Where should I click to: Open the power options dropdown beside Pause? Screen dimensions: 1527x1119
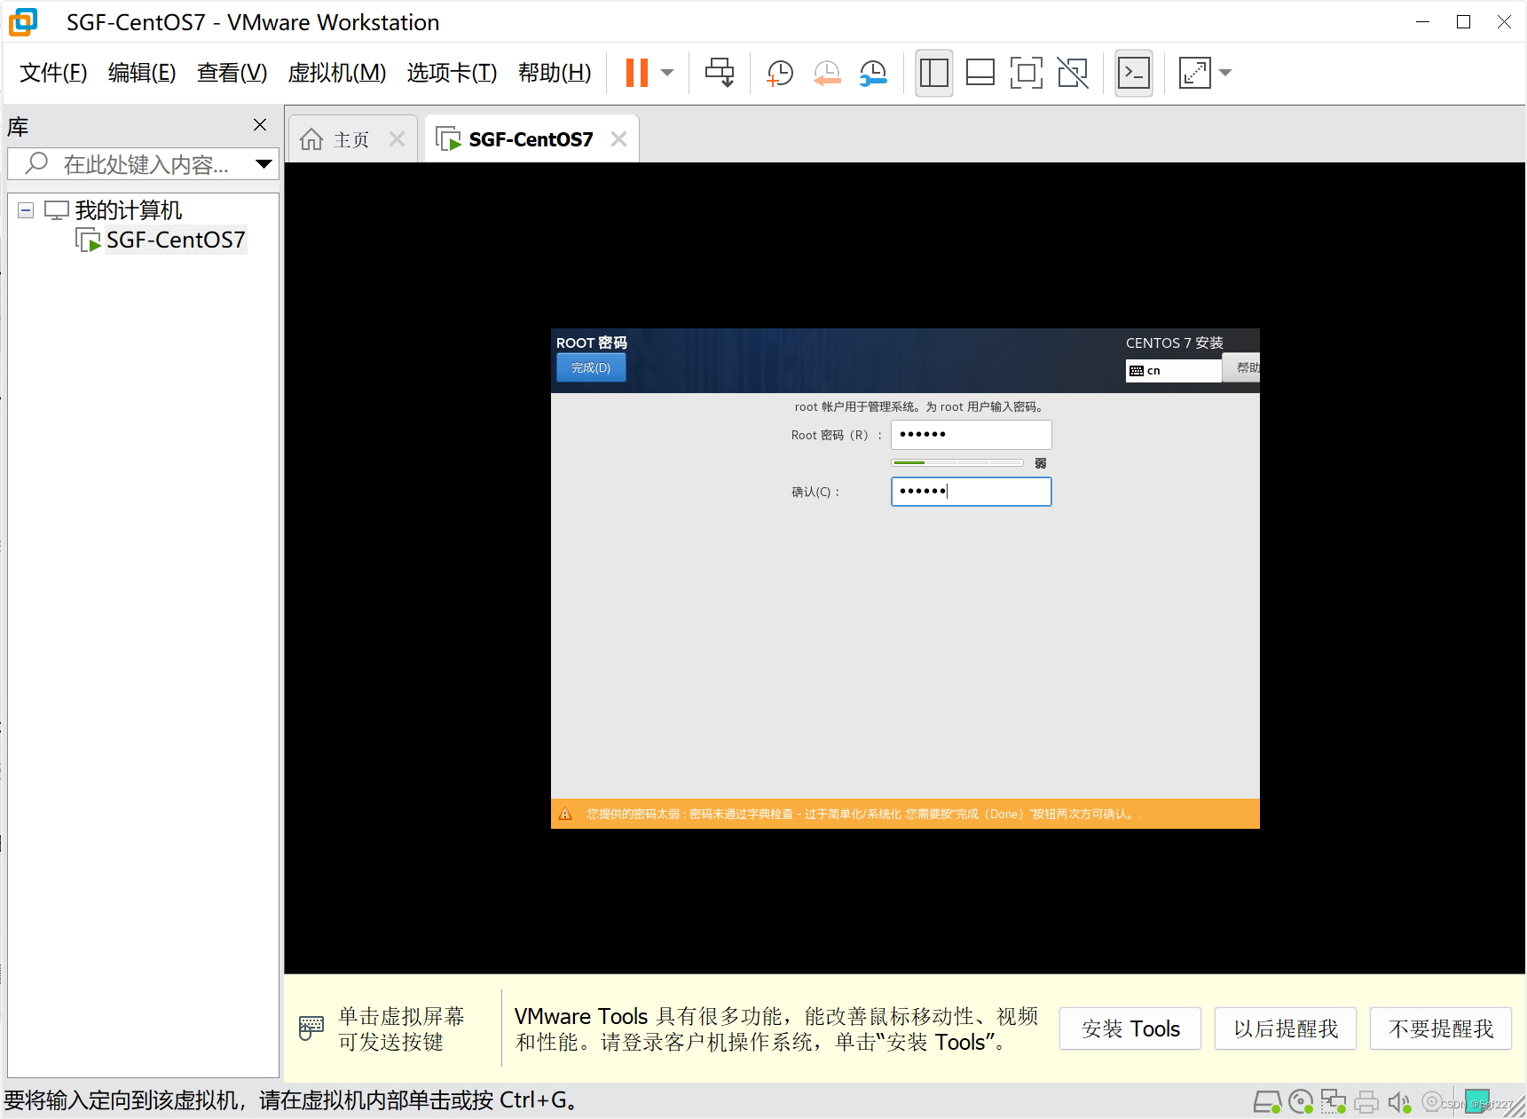point(667,73)
